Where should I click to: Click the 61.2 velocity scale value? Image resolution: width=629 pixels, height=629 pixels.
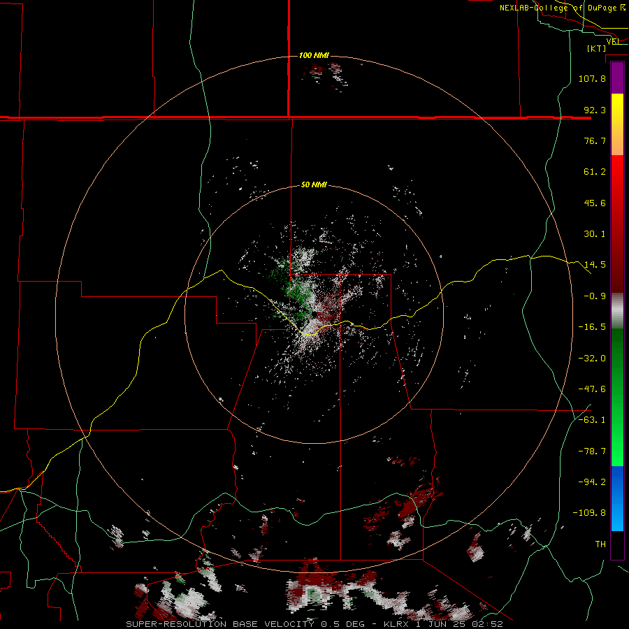tap(595, 172)
